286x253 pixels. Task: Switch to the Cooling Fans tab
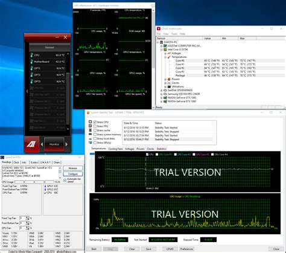pyautogui.click(x=115, y=149)
